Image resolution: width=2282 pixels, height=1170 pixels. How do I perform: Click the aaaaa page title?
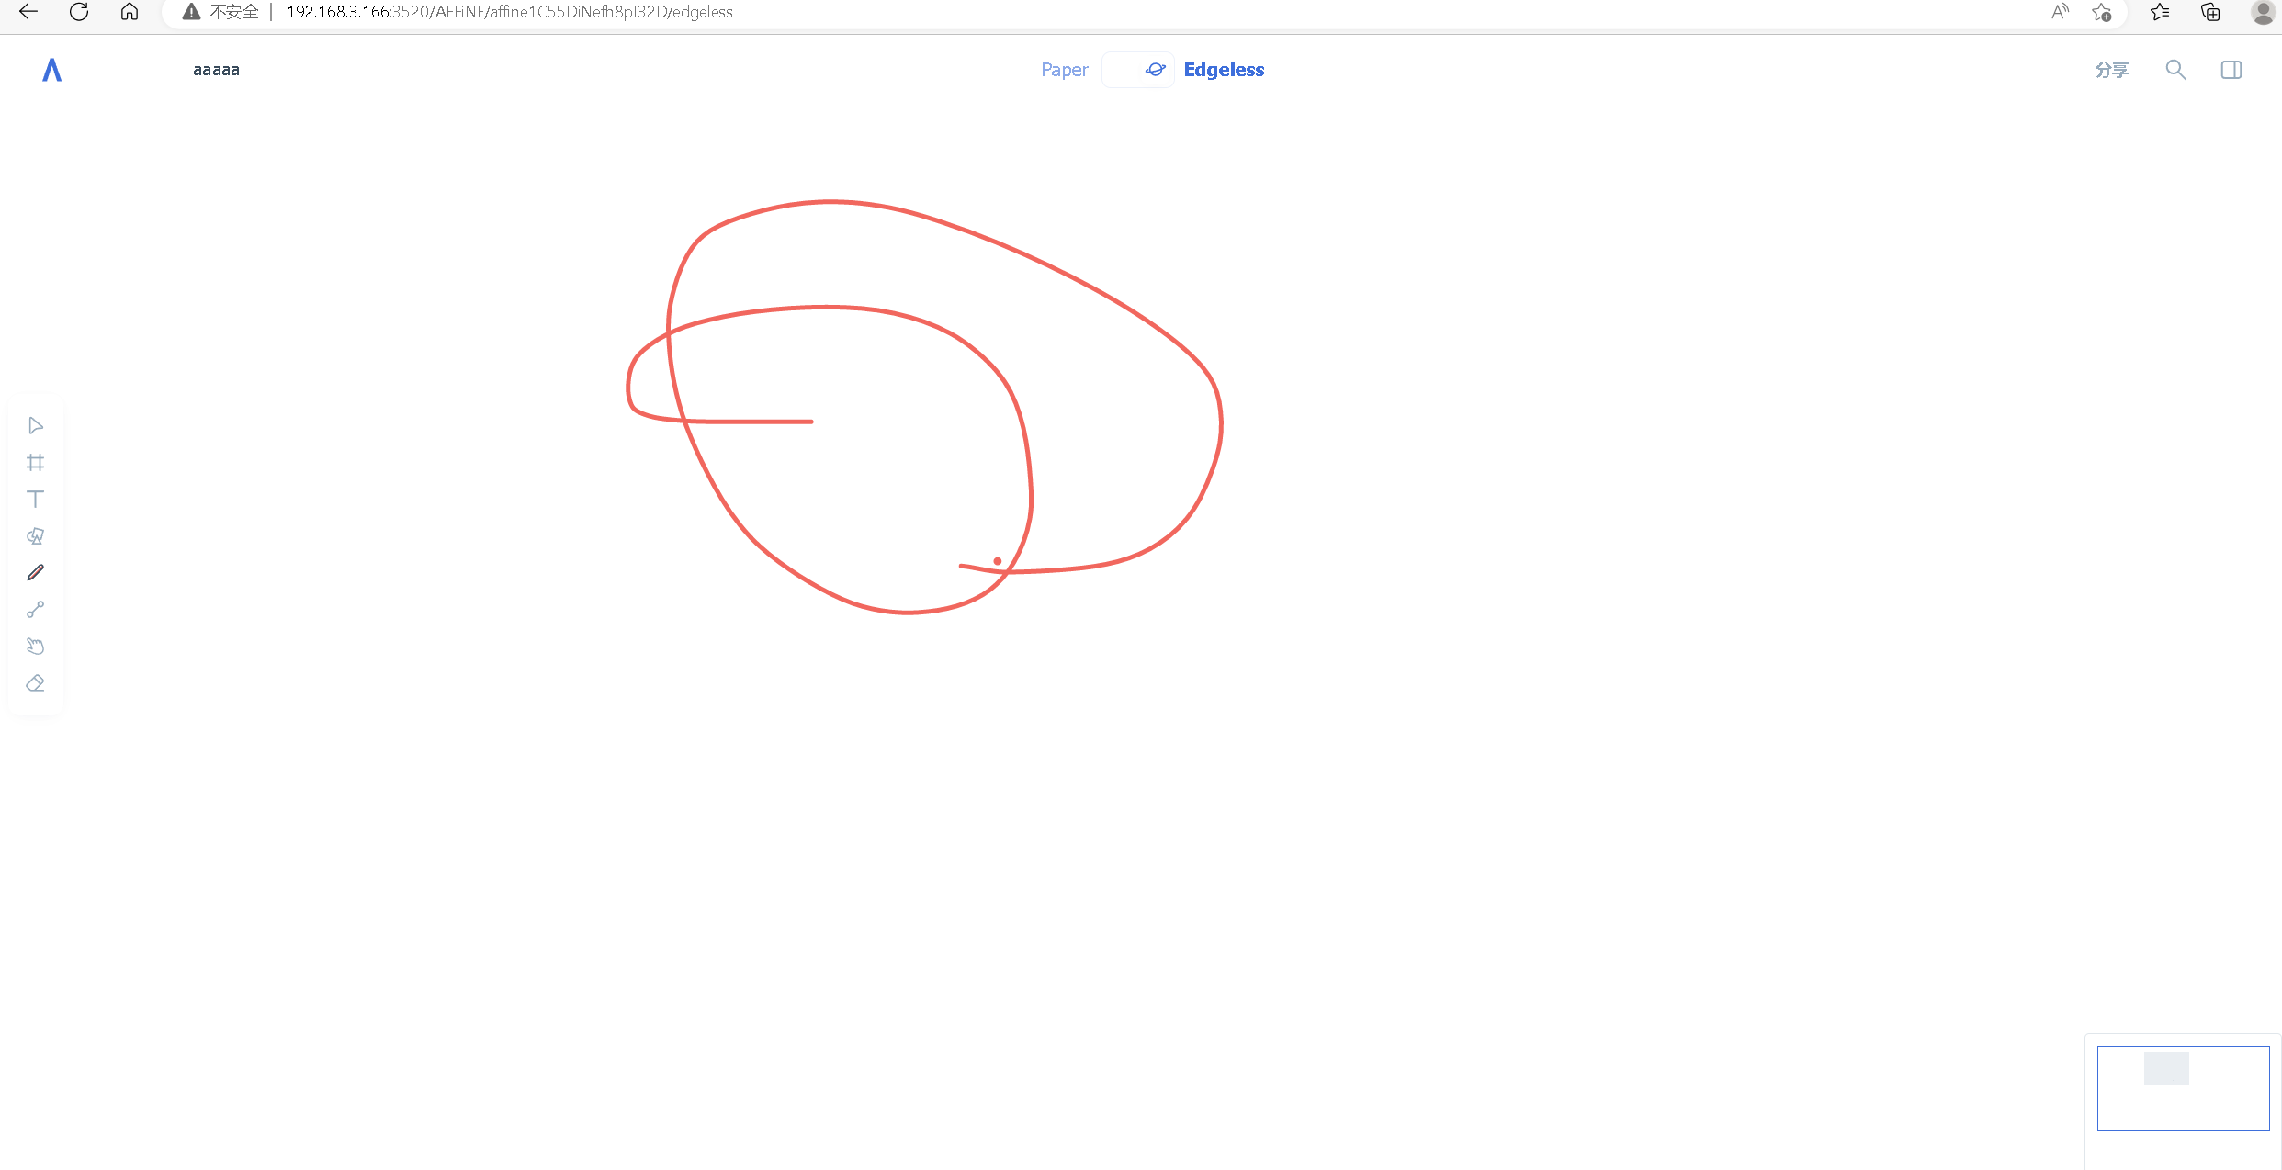tap(216, 70)
